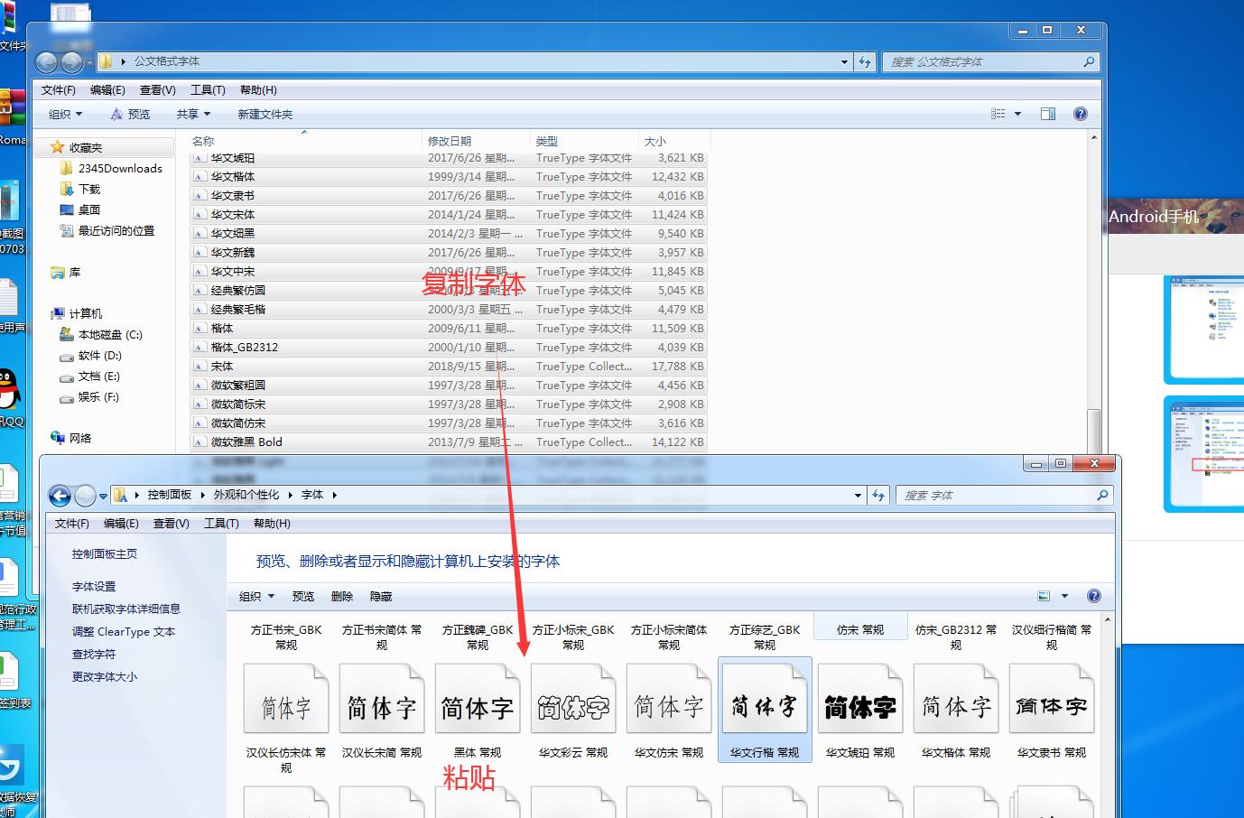Refresh the 公文格式字体 folder view
1244x818 pixels.
865,61
